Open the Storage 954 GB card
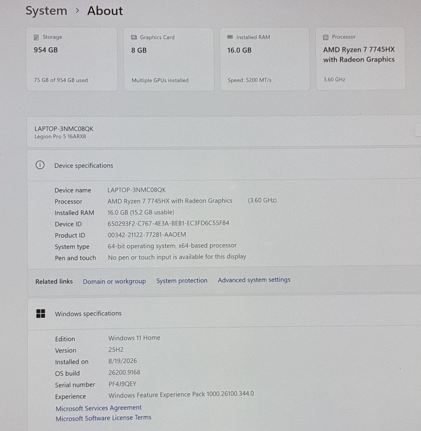Image resolution: width=421 pixels, height=431 pixels. [72, 59]
